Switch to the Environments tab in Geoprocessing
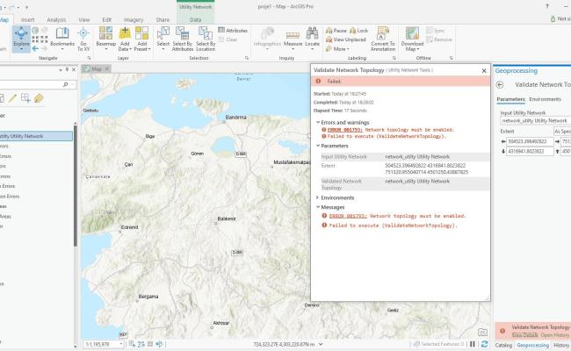571x351 pixels. coord(545,99)
